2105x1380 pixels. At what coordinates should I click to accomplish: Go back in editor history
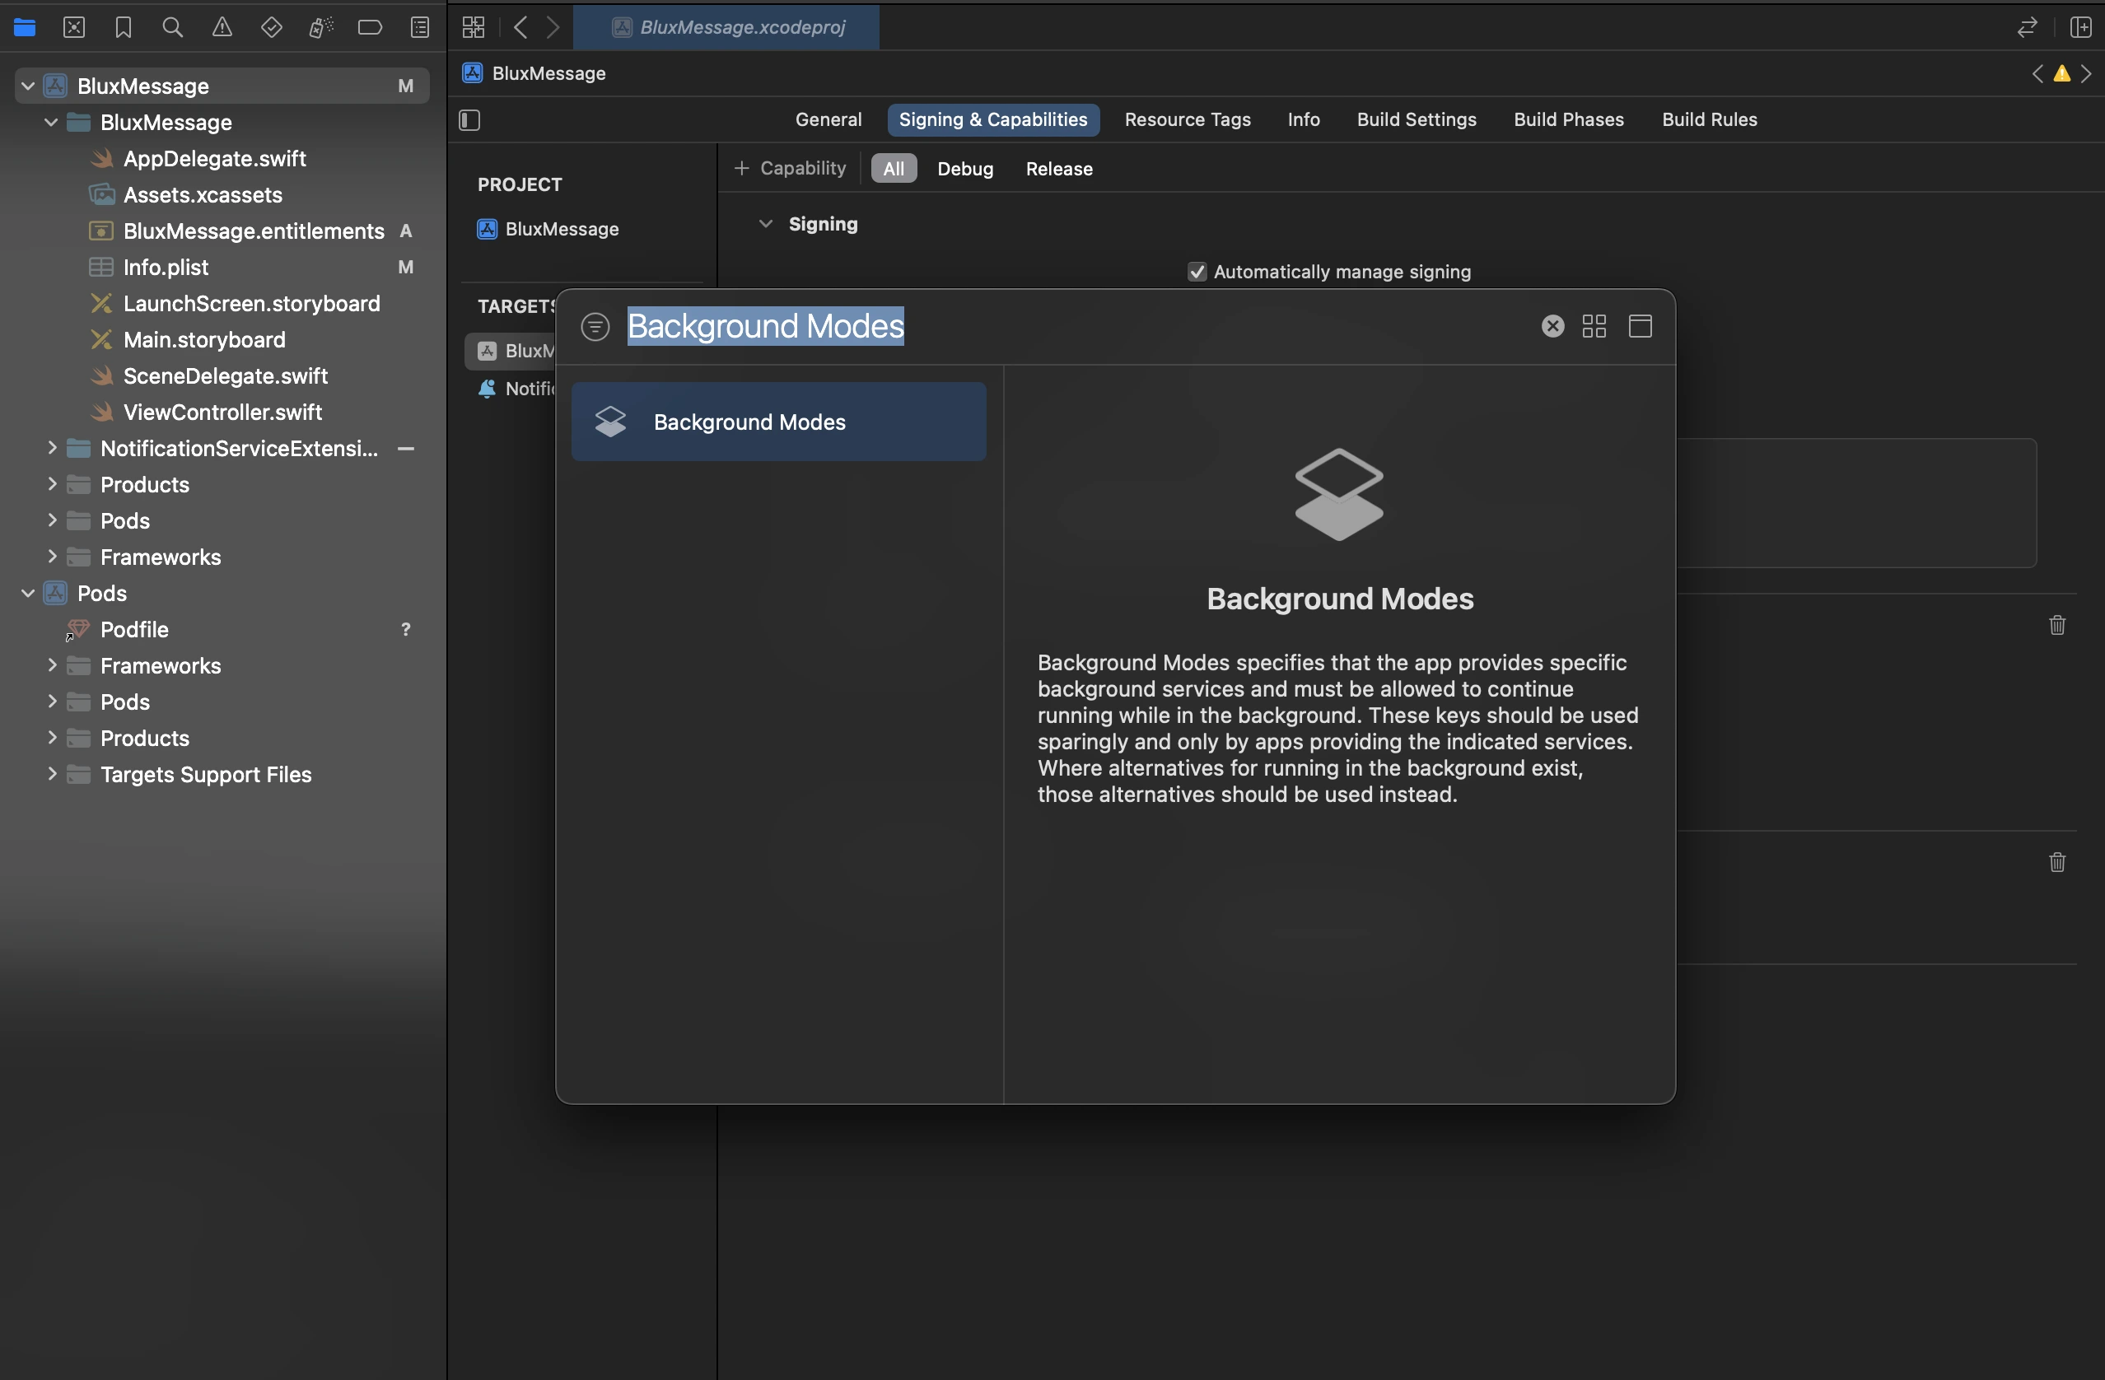pyautogui.click(x=521, y=27)
